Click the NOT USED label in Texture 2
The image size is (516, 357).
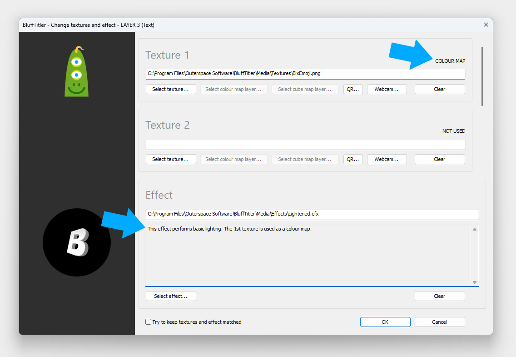pyautogui.click(x=454, y=131)
